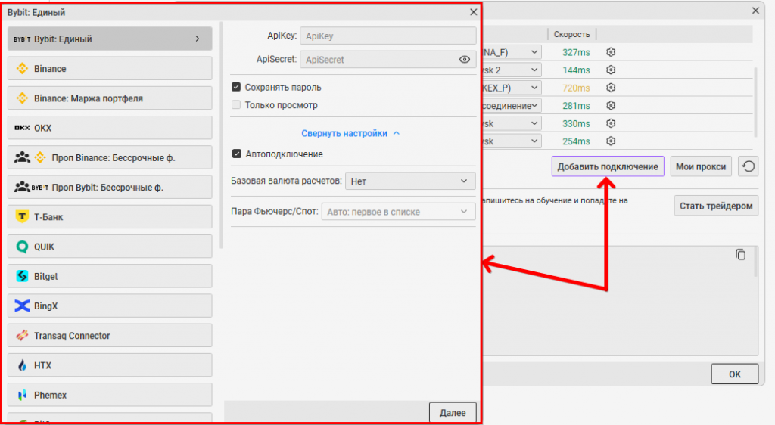Click the blue BingX logo icon
775x425 pixels.
point(22,306)
